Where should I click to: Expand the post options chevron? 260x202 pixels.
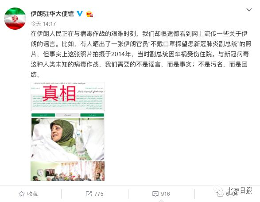(x=249, y=10)
